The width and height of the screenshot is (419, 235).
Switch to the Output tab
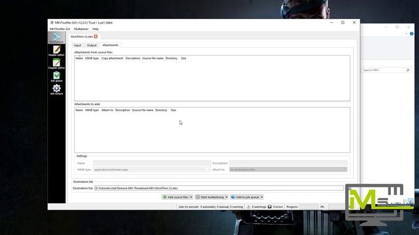point(92,45)
